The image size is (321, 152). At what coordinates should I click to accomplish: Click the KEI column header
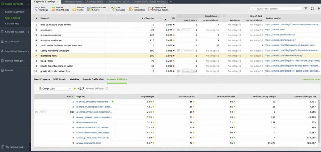click(173, 18)
